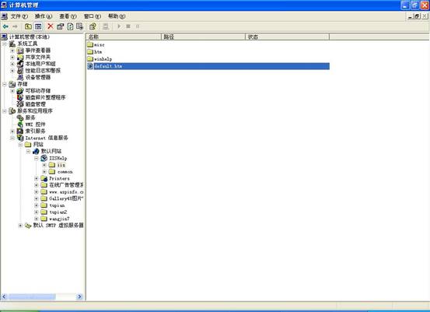Image resolution: width=430 pixels, height=312 pixels.
Task: Expand the Printers tree node
Action: pos(37,179)
